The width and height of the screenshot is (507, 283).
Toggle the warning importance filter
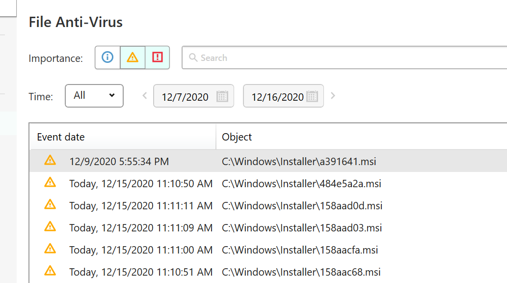click(133, 57)
